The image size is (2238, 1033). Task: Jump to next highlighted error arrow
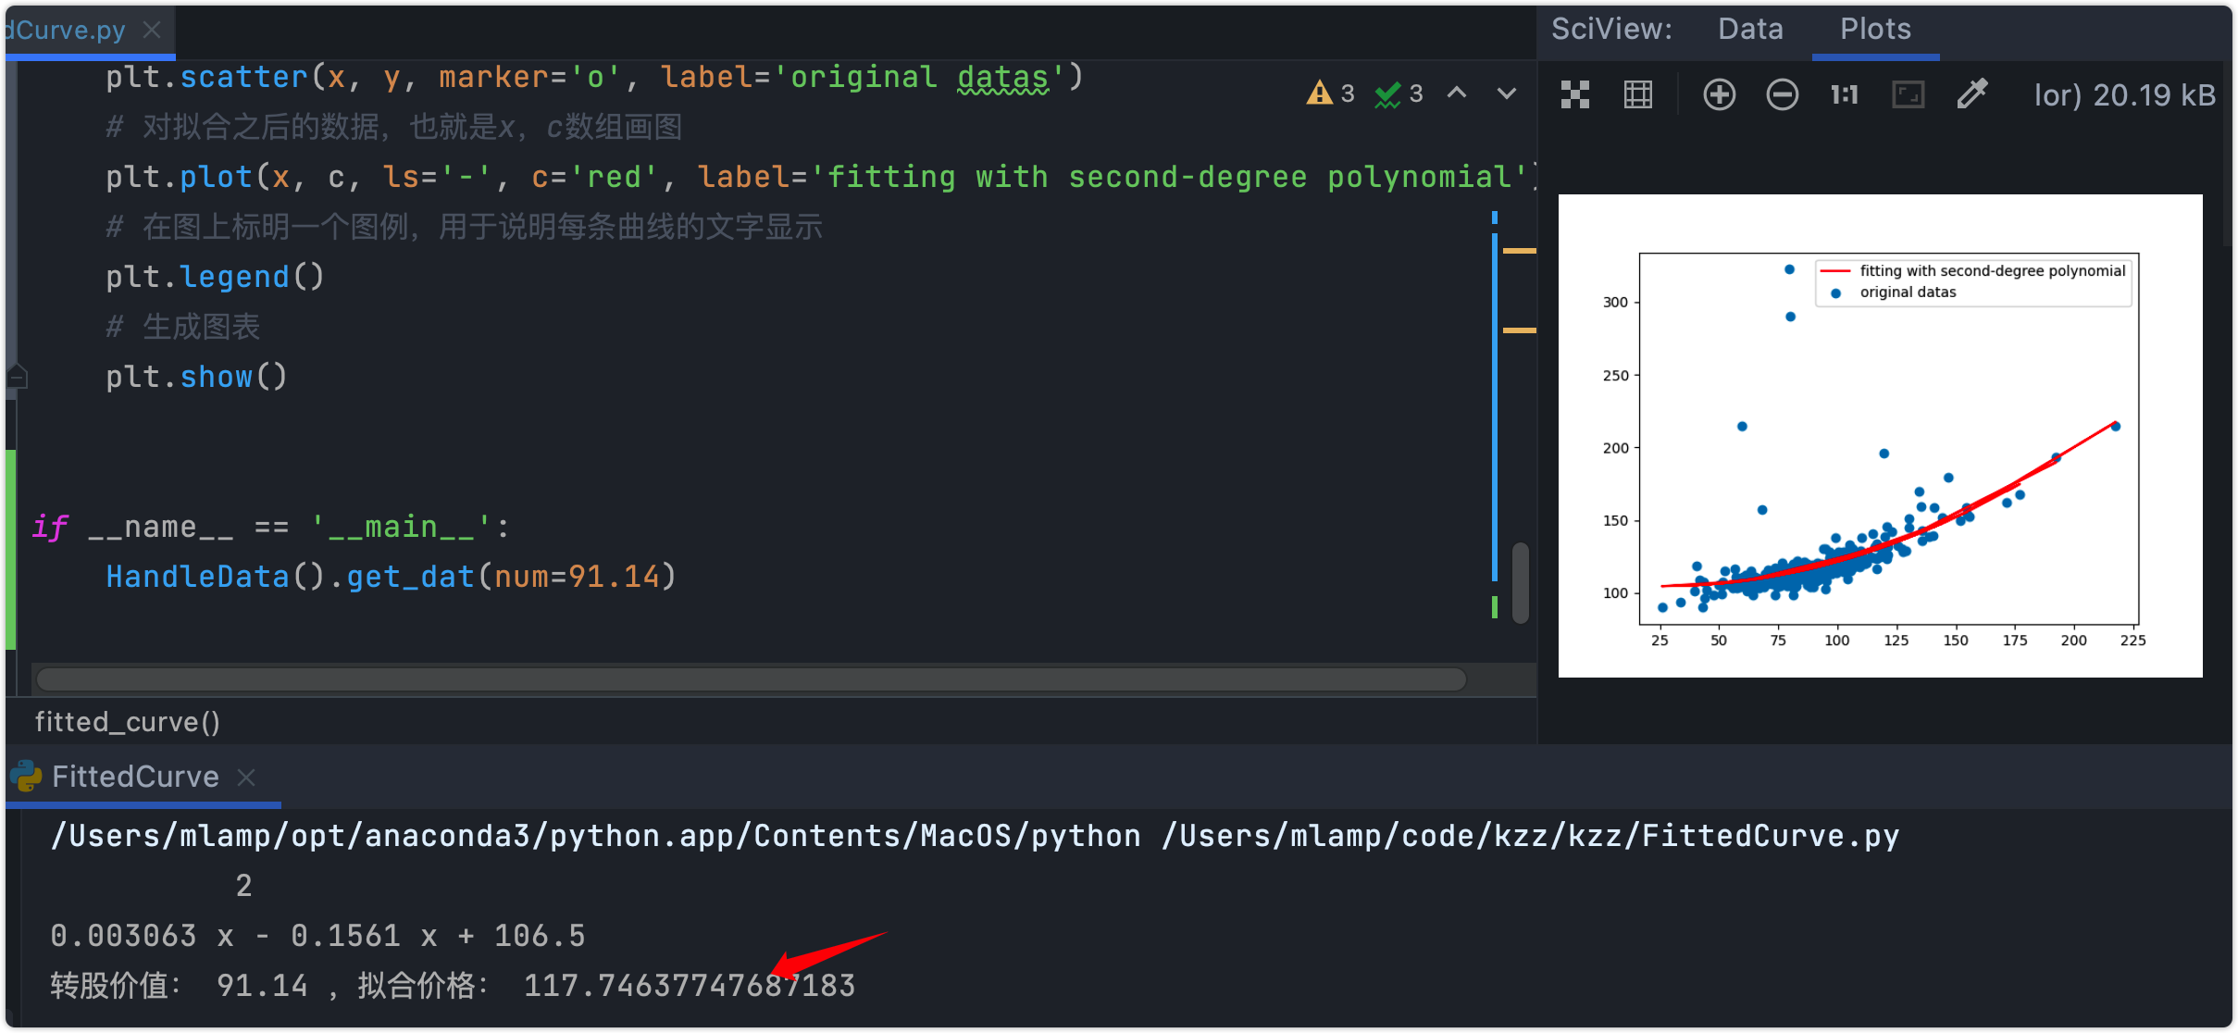1507,93
